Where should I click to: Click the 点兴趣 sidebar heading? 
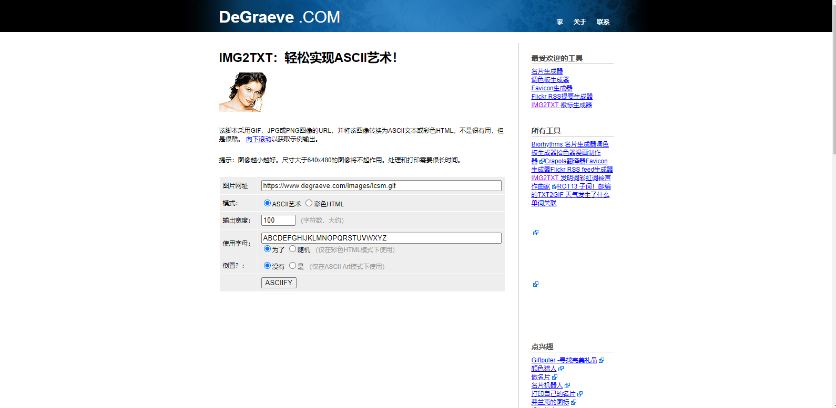542,347
